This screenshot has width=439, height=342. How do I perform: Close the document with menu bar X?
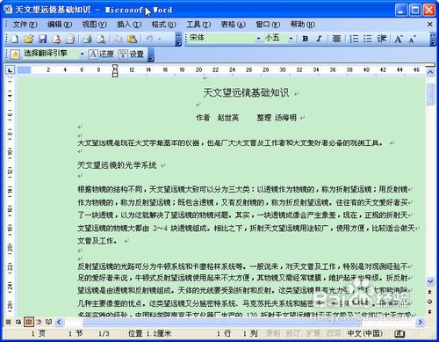pos(430,25)
